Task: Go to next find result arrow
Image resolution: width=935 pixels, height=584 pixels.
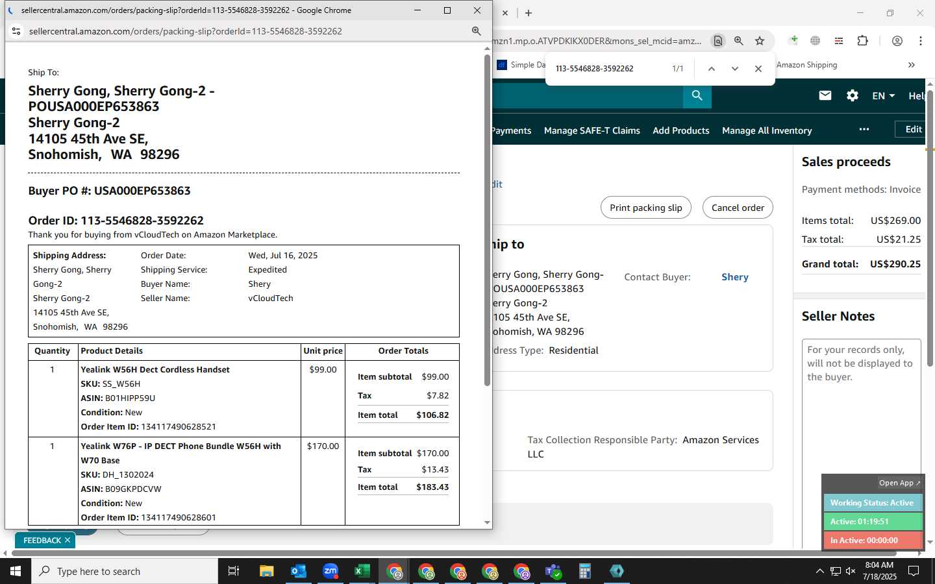Action: [x=735, y=69]
